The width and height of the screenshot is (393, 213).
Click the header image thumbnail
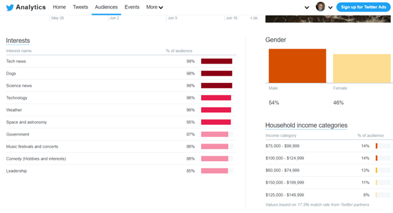click(x=328, y=19)
